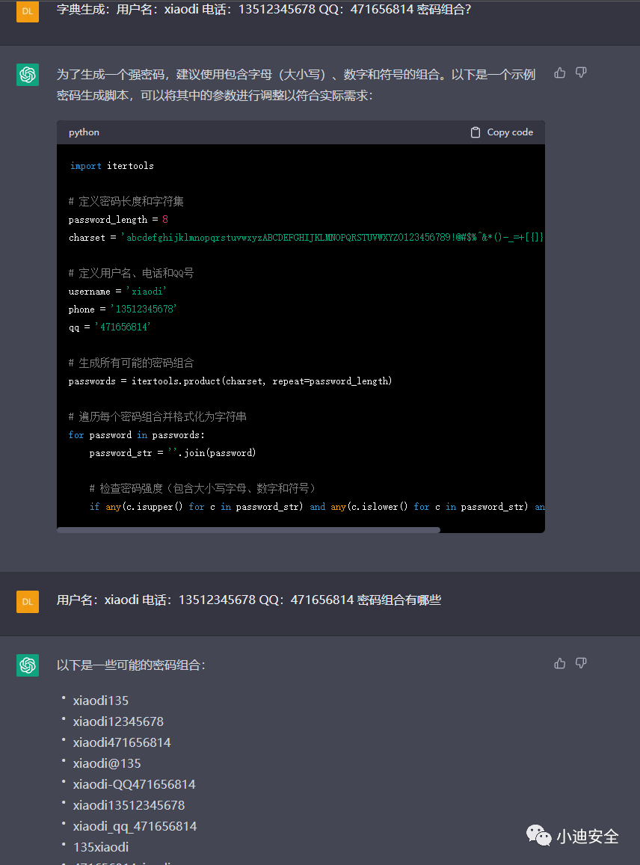Click the reply text '以下是一些可能的密码组合'
The image size is (640, 865).
coord(132,665)
